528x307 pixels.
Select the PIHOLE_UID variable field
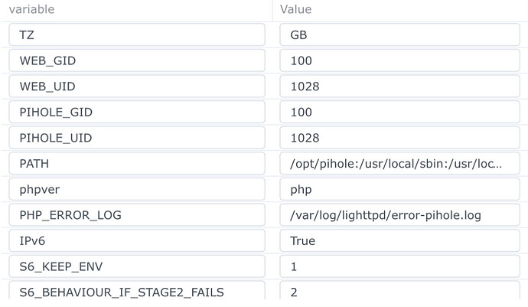click(137, 138)
